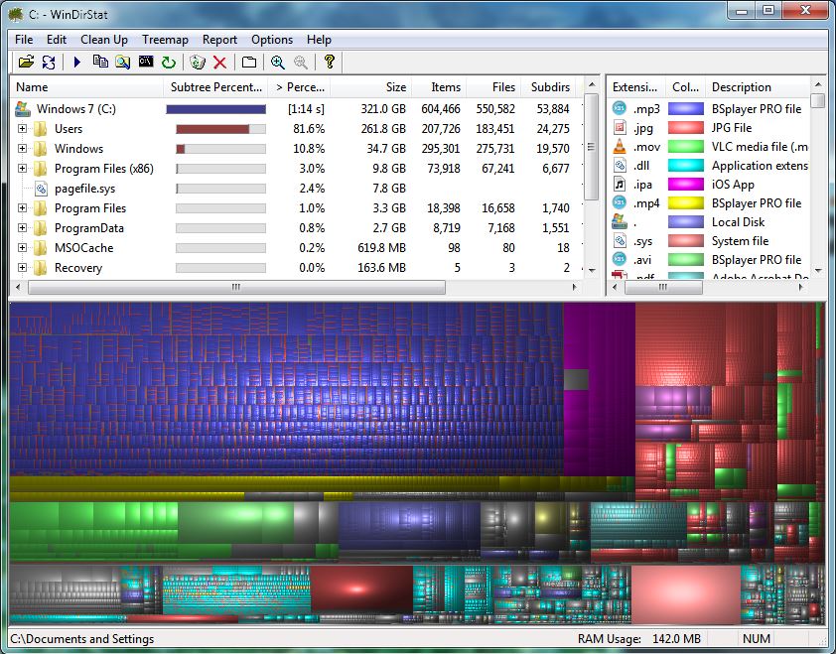Image resolution: width=836 pixels, height=654 pixels.
Task: Click the .mov VLC cone icon
Action: [620, 146]
